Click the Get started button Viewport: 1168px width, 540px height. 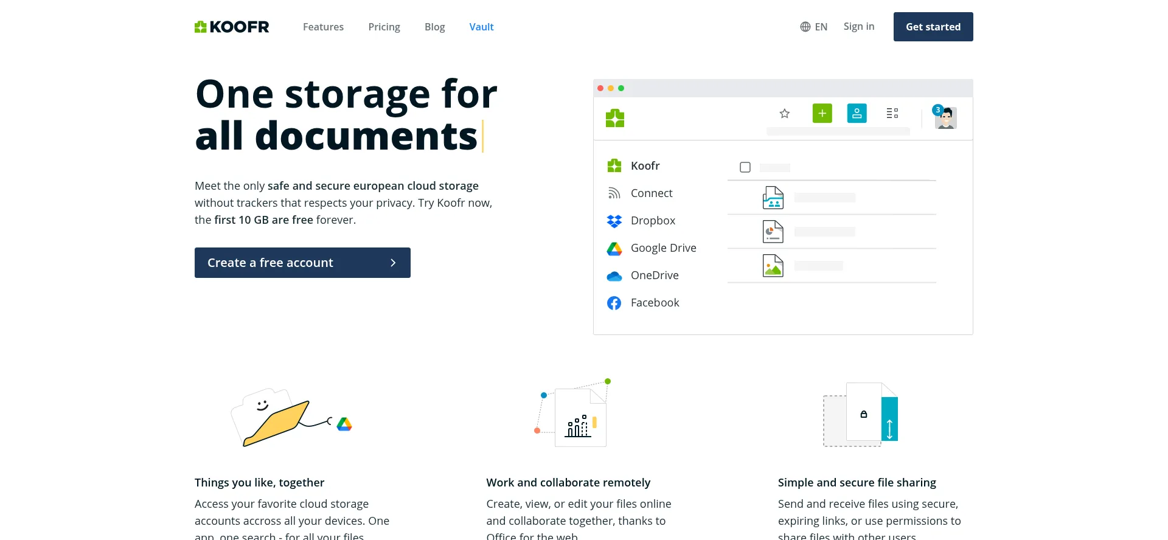pyautogui.click(x=933, y=27)
